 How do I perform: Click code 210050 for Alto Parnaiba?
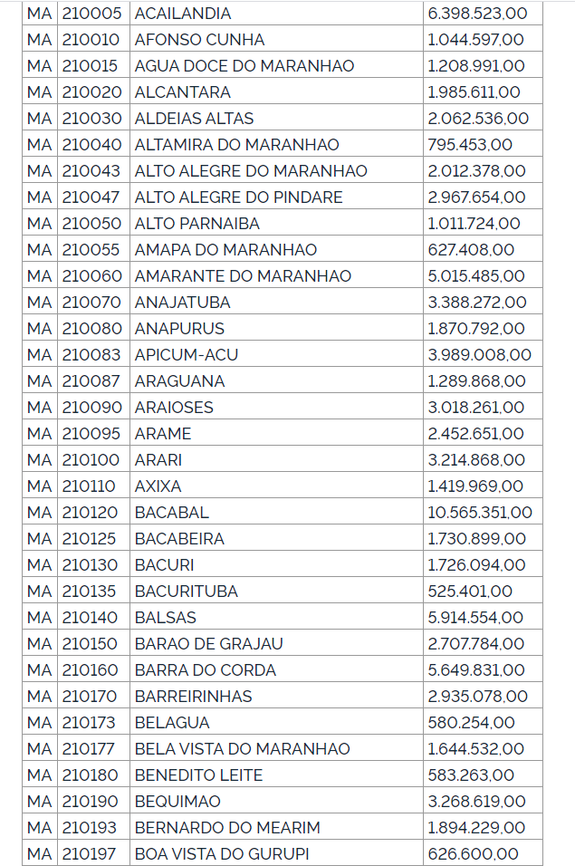click(91, 224)
